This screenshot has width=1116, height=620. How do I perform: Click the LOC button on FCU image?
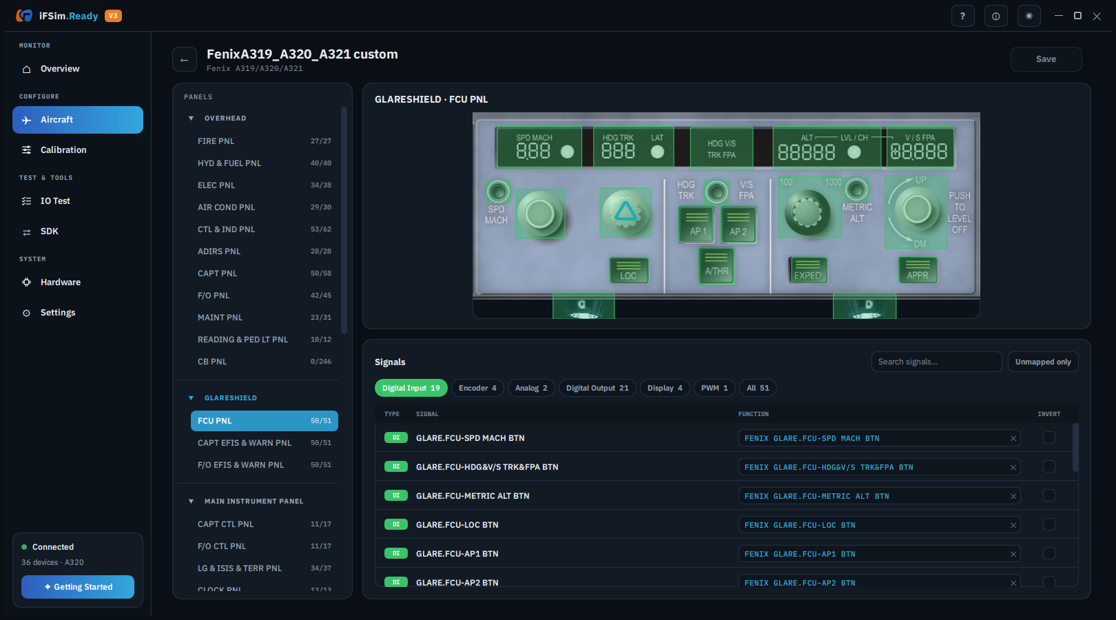click(628, 270)
